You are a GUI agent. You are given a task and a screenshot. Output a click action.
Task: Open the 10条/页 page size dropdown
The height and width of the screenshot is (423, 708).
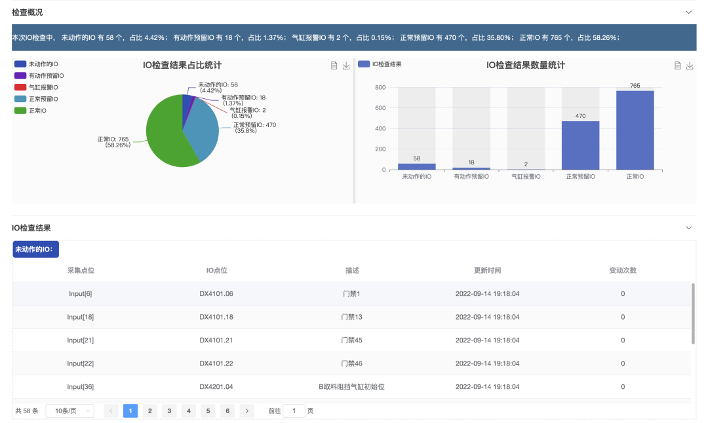click(69, 411)
